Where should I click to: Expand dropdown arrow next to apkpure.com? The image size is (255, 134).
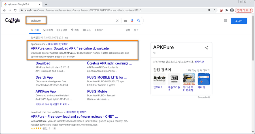click(47, 44)
